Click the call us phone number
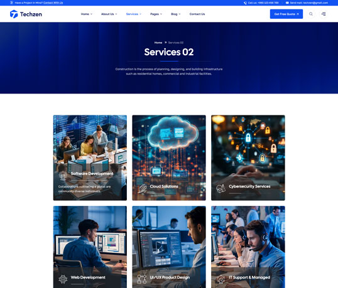Screen dimensions: 338x288 tap(268, 3)
